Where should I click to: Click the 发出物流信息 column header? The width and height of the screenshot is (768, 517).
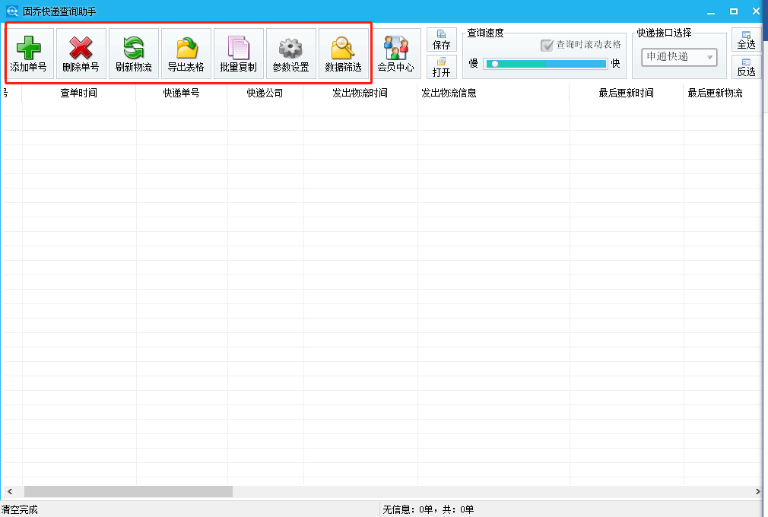tap(493, 93)
